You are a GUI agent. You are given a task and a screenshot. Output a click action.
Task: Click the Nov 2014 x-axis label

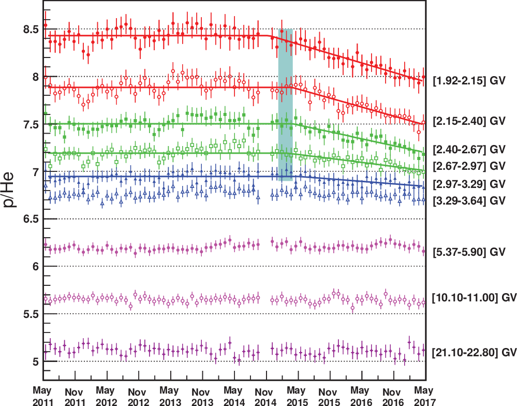click(x=265, y=397)
